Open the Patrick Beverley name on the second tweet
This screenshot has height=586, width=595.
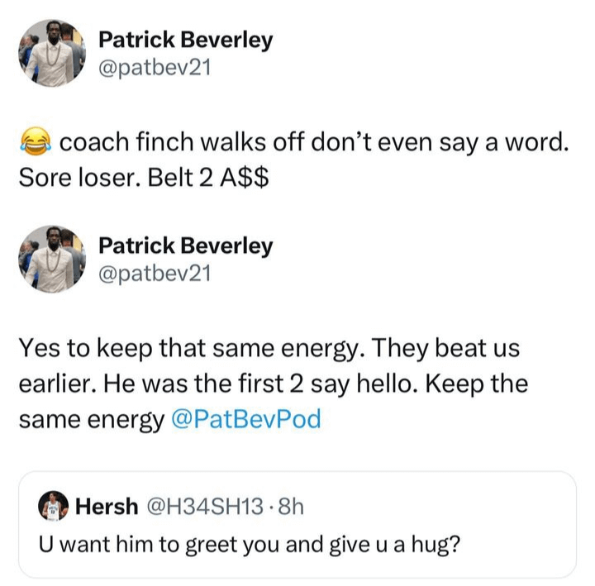tap(185, 245)
